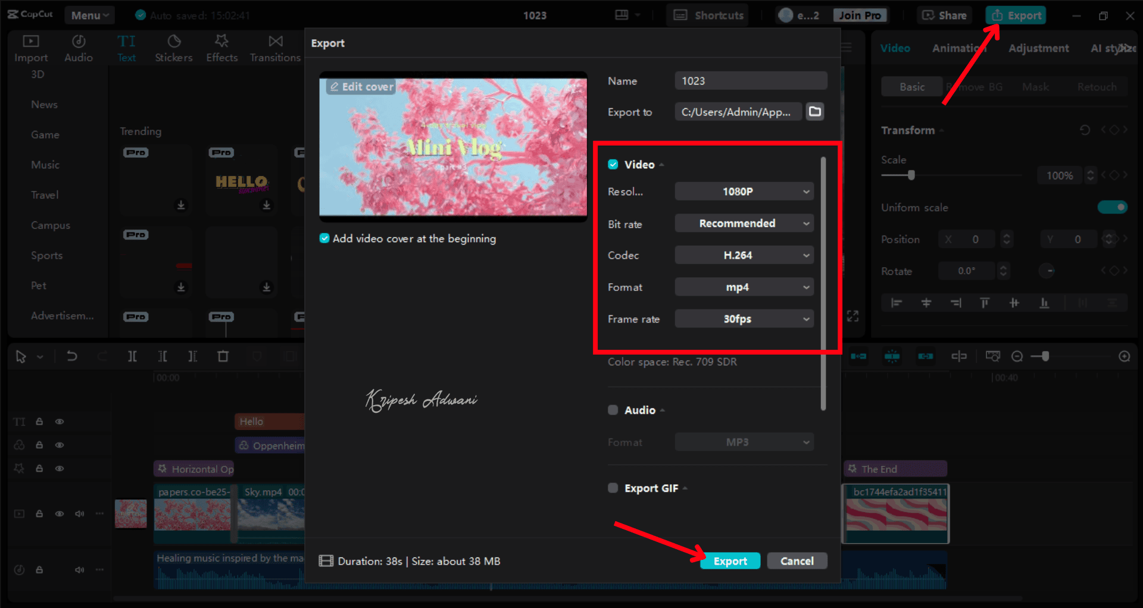
Task: Click the cyan Export button in dialog
Action: (730, 561)
